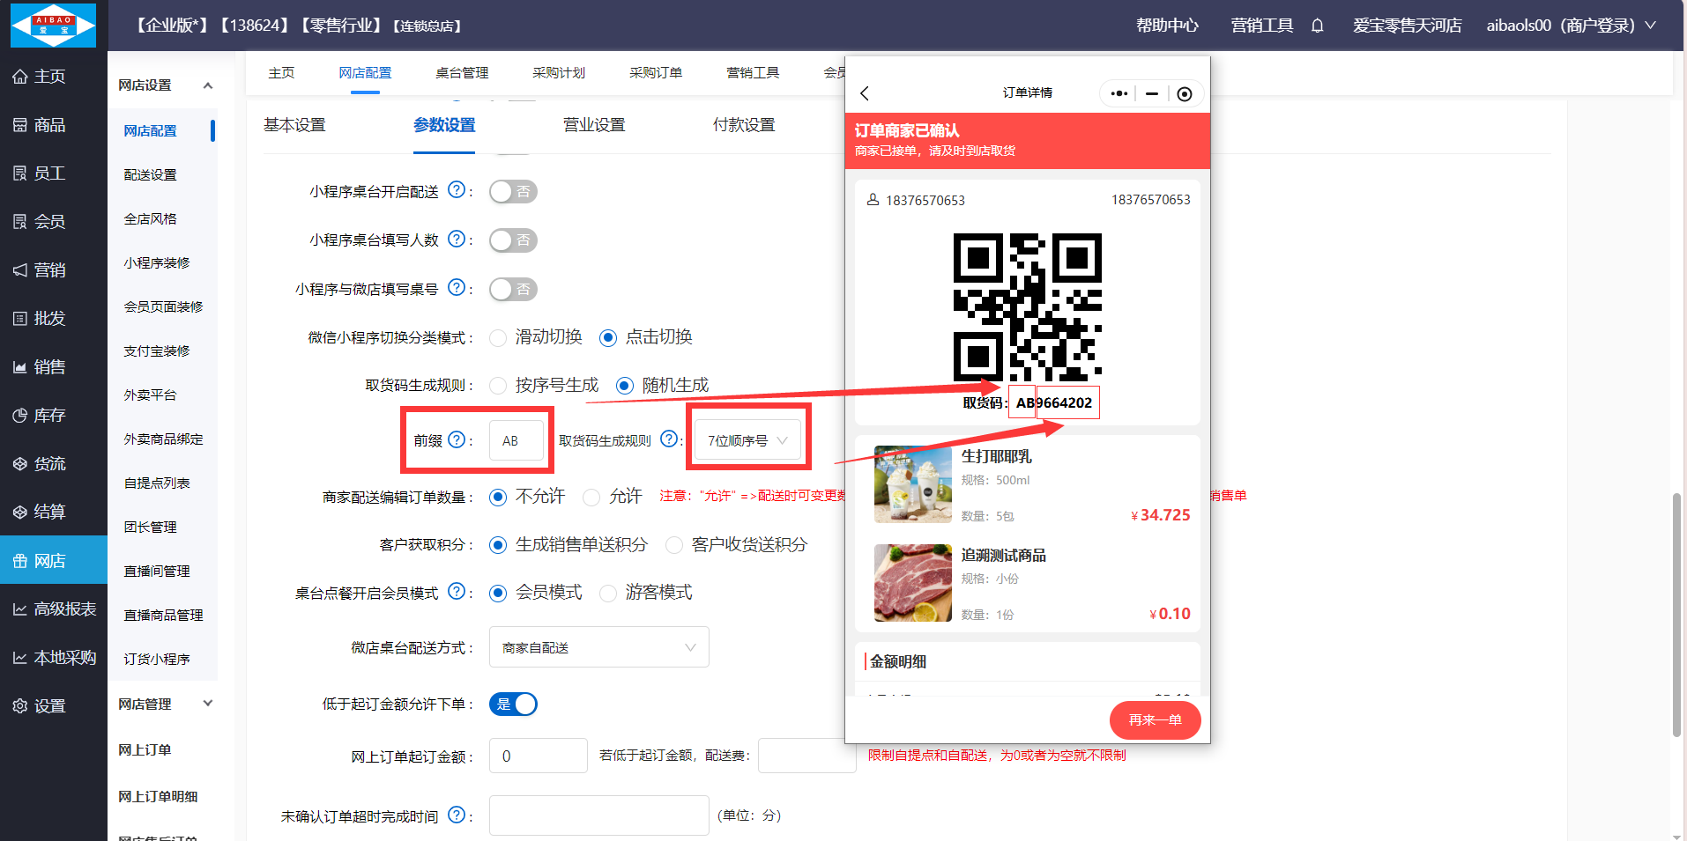
Task: Select 随机生成 radio option
Action: 625,386
